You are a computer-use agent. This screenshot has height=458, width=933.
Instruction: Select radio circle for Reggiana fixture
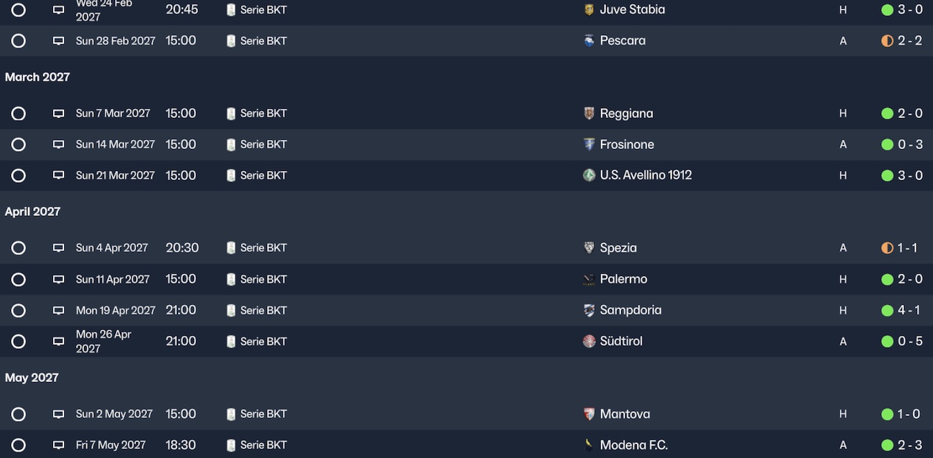(19, 113)
